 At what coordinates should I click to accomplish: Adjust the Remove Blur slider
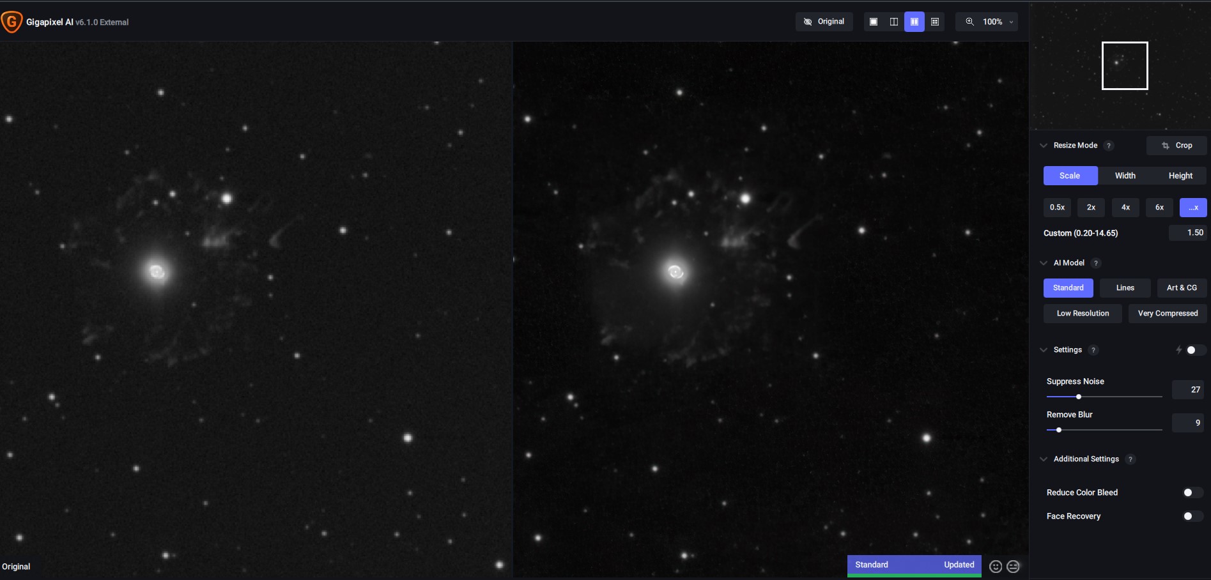point(1104,430)
